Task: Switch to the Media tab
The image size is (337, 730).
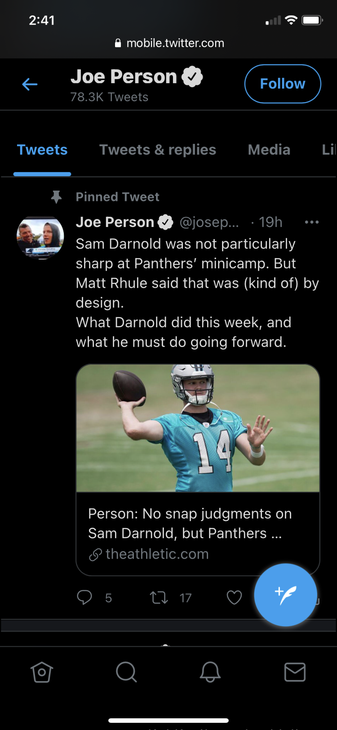Action: point(269,150)
